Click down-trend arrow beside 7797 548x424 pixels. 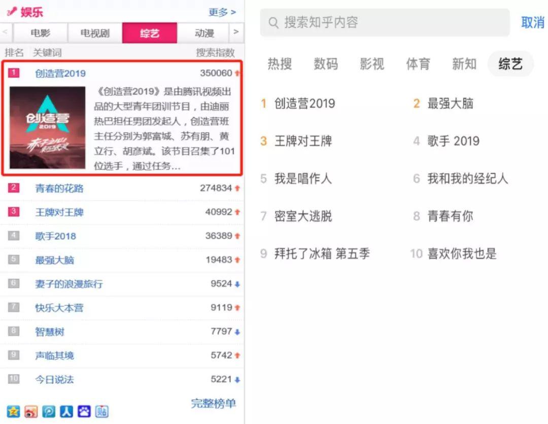coord(237,332)
